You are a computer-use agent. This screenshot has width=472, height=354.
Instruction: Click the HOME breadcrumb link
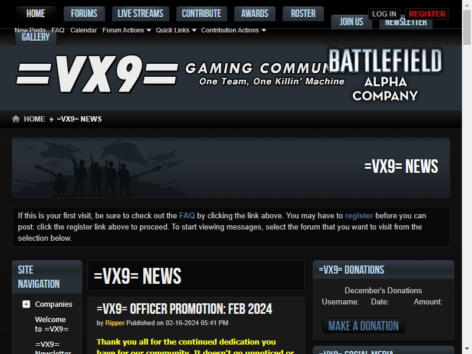click(34, 119)
